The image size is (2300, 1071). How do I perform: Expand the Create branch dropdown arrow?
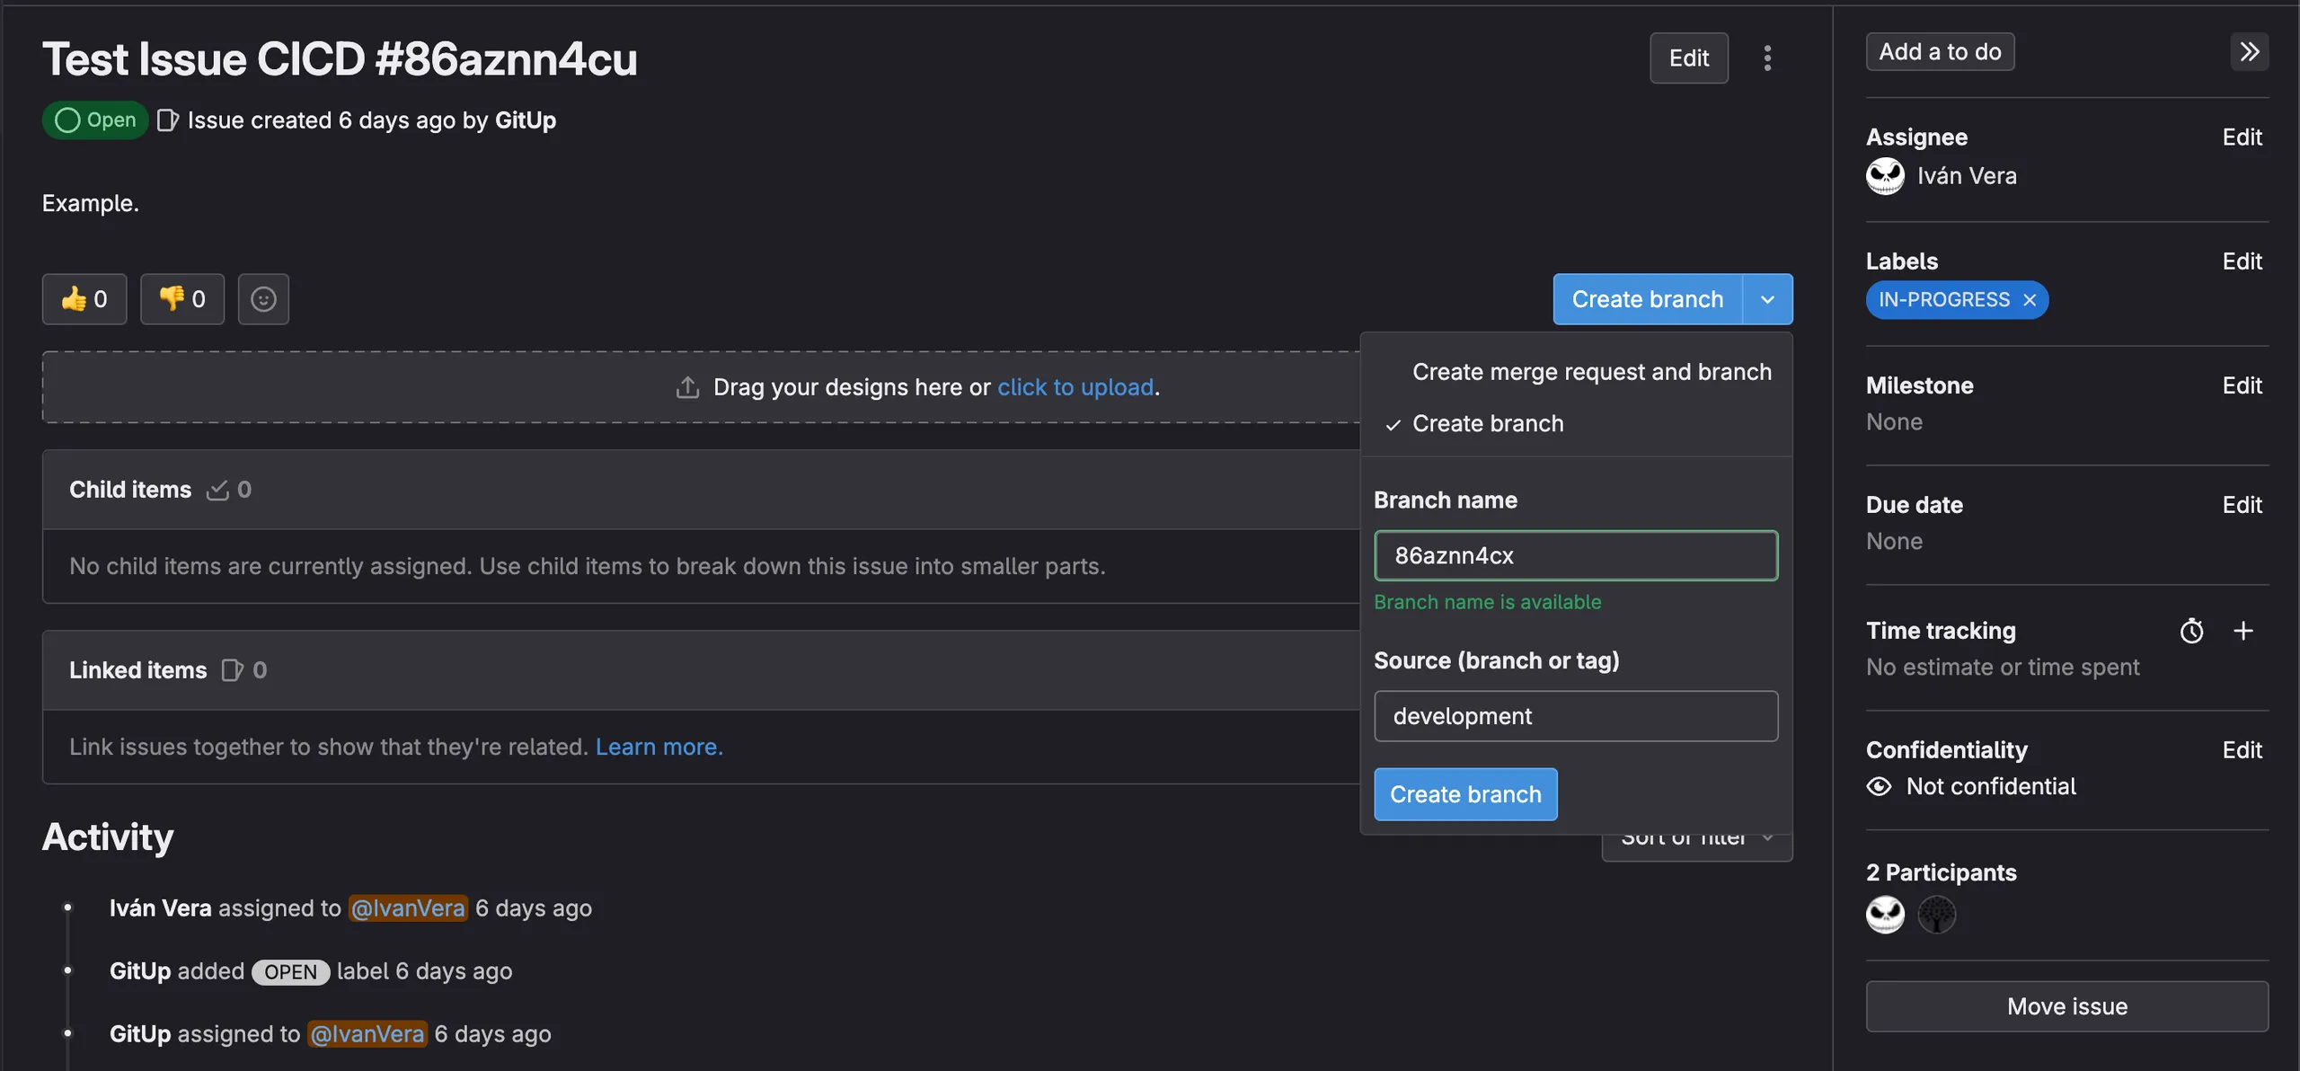[x=1767, y=299]
